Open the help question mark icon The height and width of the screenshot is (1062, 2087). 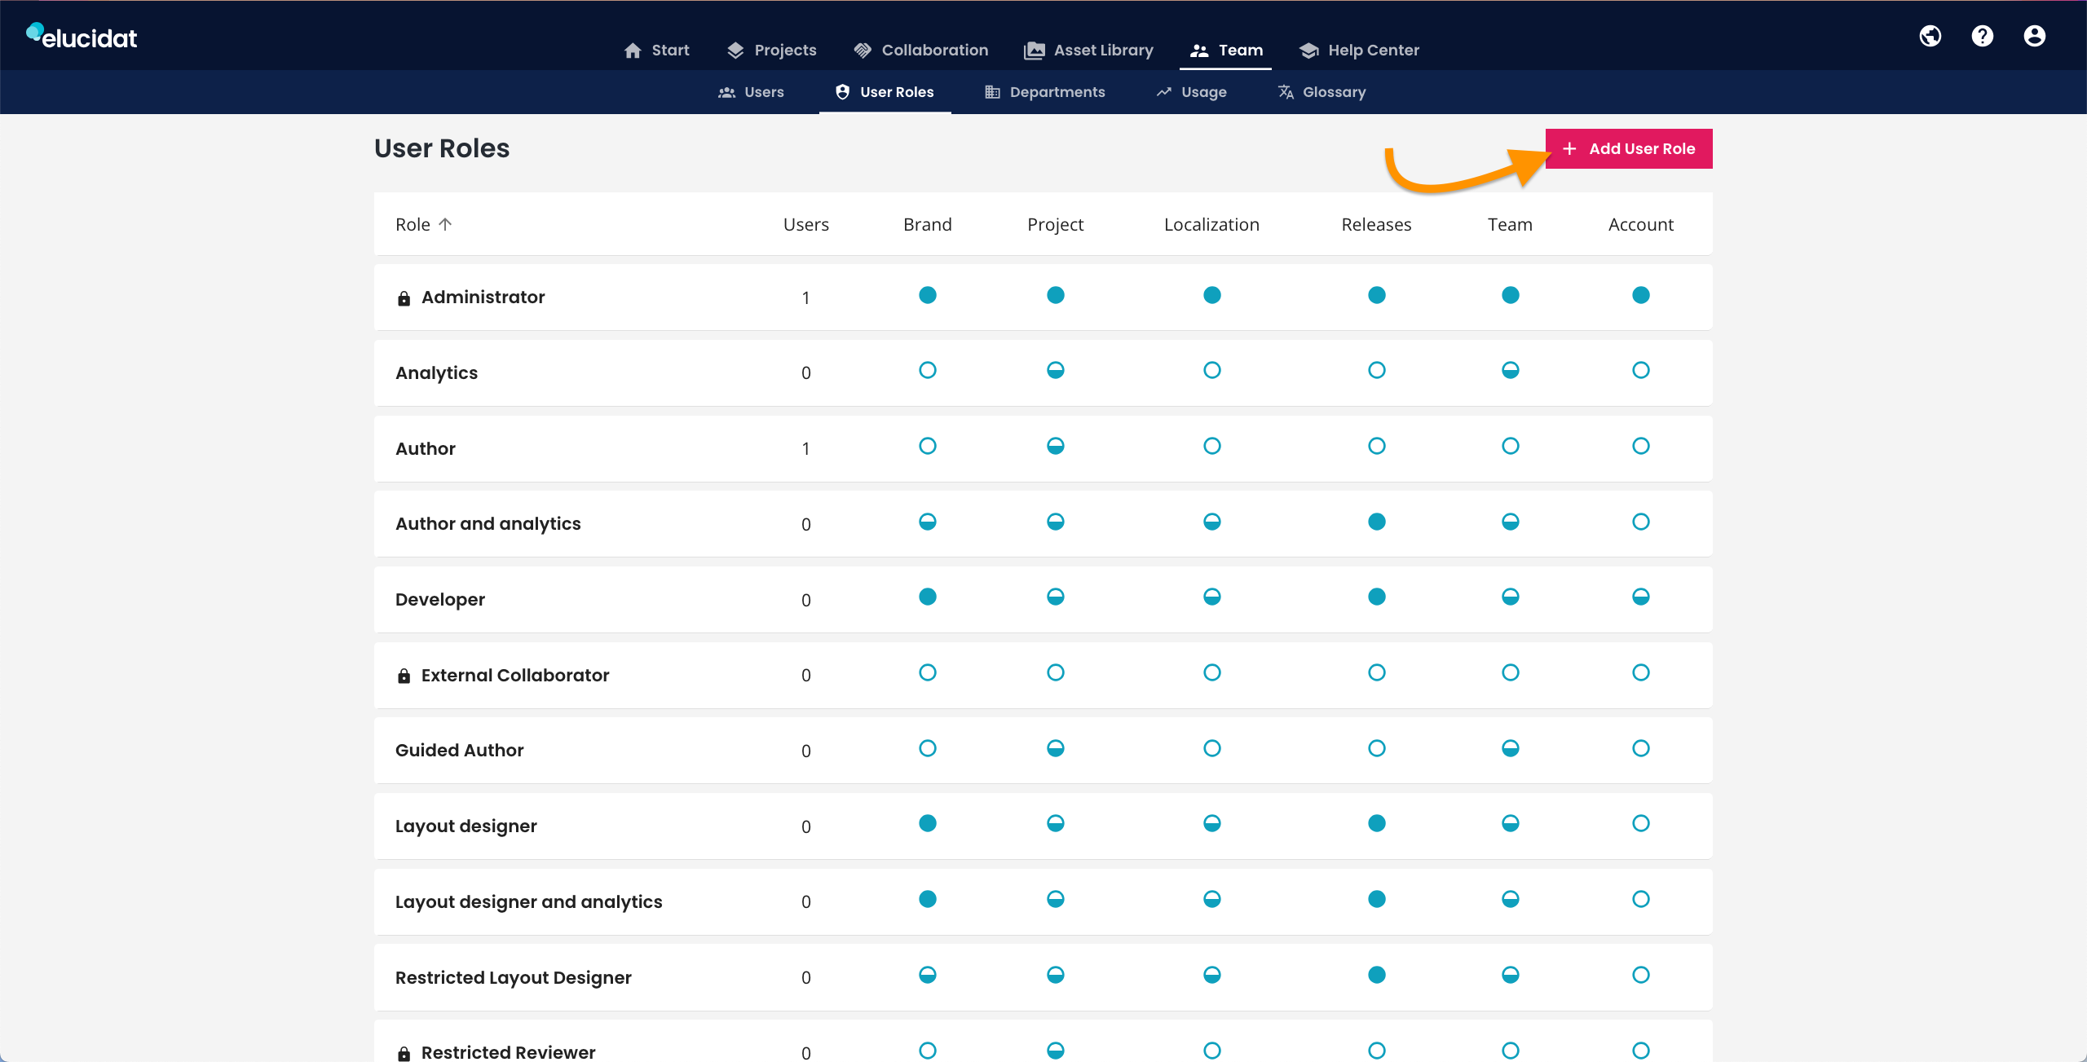pyautogui.click(x=1983, y=36)
